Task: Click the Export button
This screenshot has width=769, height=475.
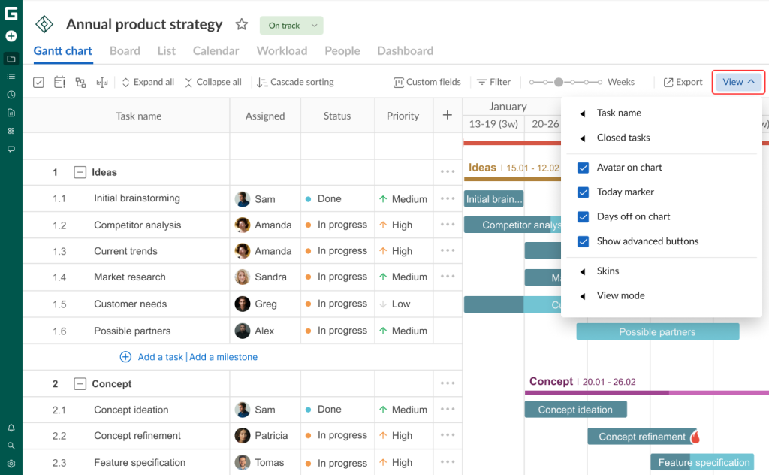Action: (x=683, y=82)
